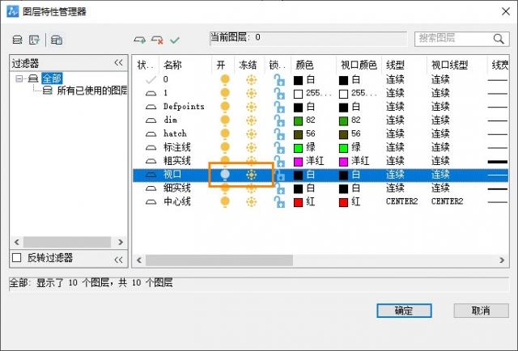Turn on the 视口 layer light bulb
Viewport: 518px width, 351px height.
(x=225, y=174)
